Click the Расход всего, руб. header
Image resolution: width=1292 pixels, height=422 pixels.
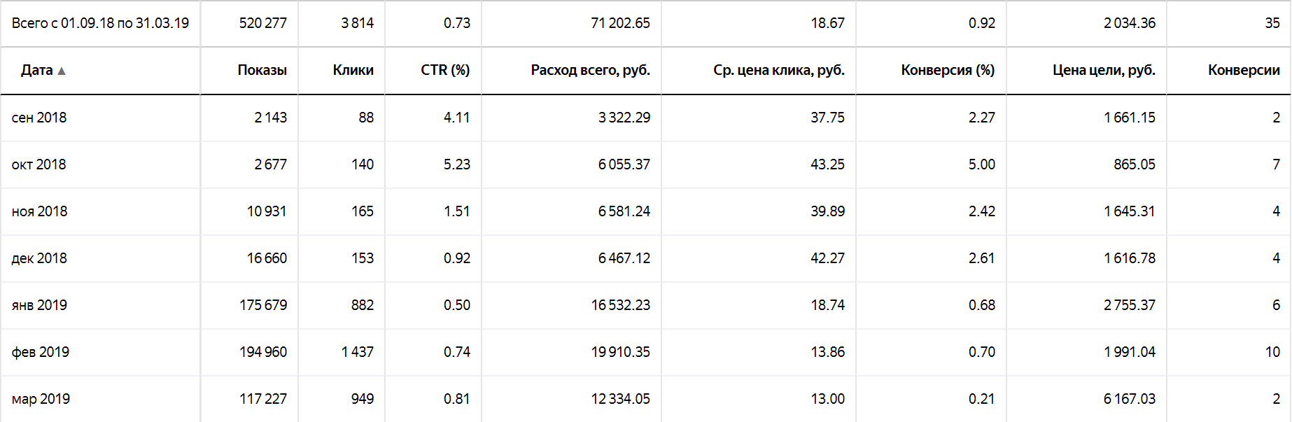[x=590, y=70]
